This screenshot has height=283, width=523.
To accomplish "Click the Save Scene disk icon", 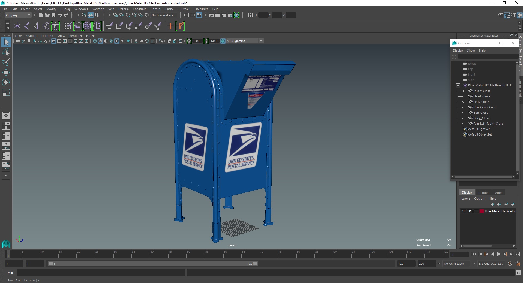I will point(53,15).
